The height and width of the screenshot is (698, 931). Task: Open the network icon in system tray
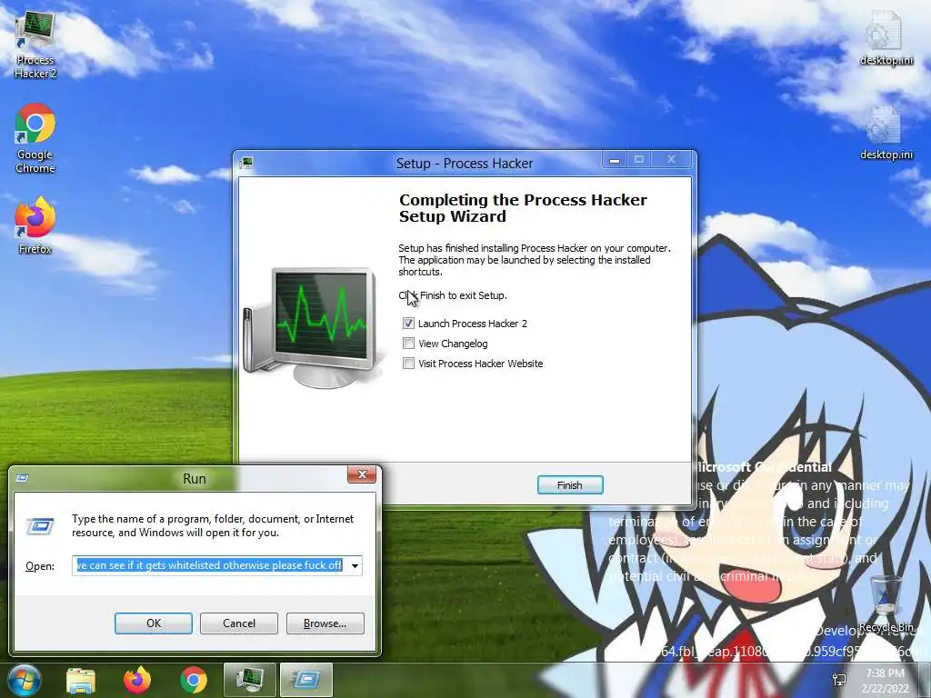click(839, 679)
